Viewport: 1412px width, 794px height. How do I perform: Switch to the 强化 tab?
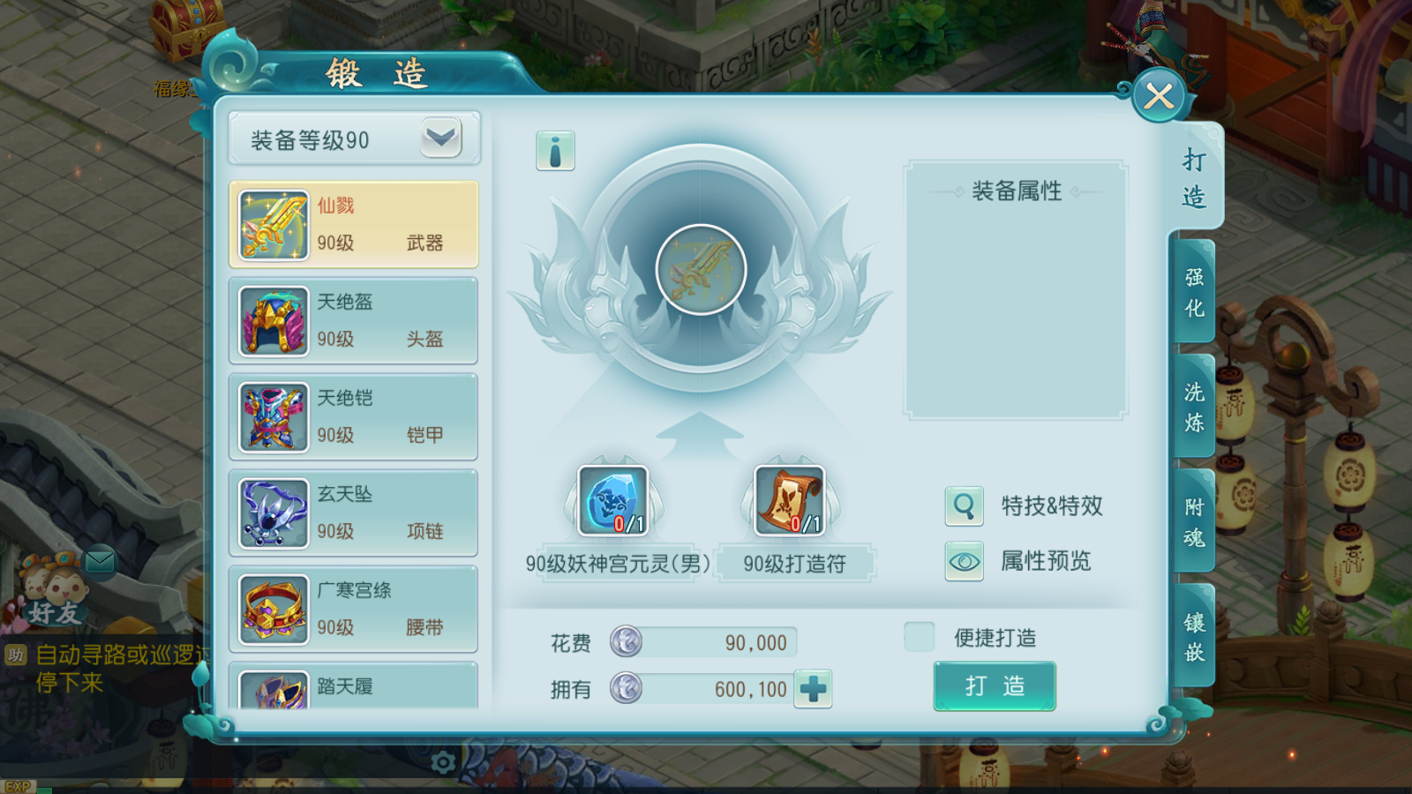(1194, 293)
